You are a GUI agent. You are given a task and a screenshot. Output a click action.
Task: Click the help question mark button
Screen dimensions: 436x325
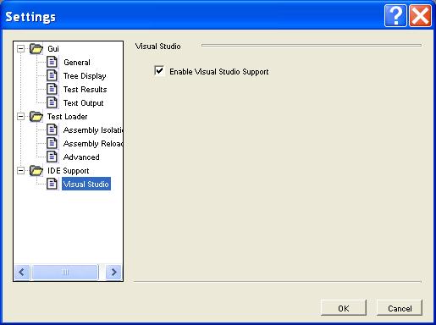click(395, 16)
